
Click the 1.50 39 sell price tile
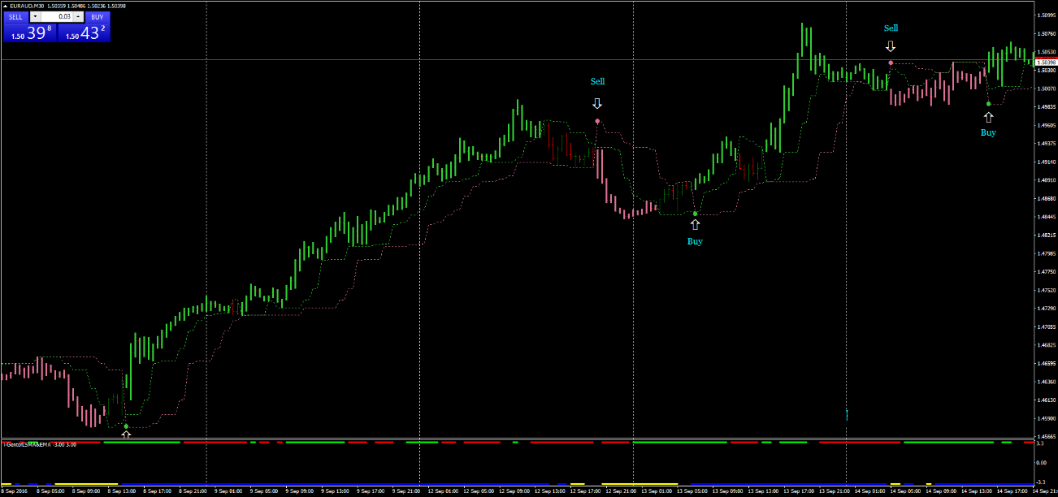pyautogui.click(x=29, y=32)
